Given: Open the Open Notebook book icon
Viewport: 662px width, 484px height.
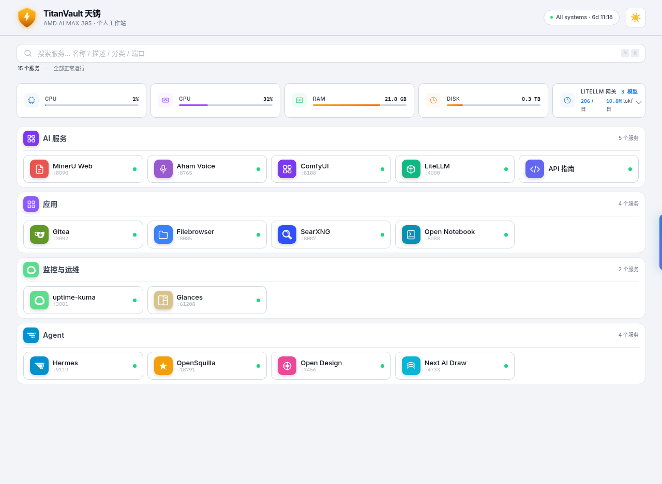Looking at the screenshot, I should coord(411,235).
